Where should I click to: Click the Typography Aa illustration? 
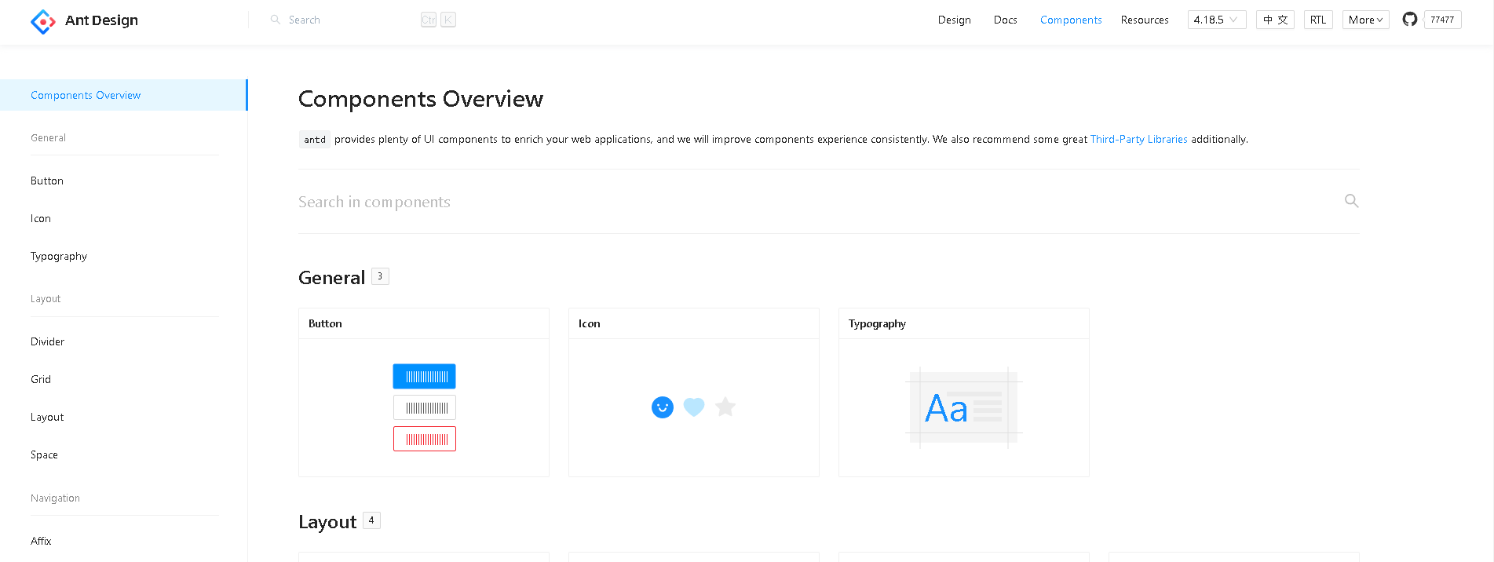click(x=964, y=407)
